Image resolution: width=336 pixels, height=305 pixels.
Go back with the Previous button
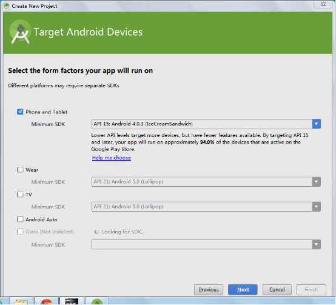209,290
